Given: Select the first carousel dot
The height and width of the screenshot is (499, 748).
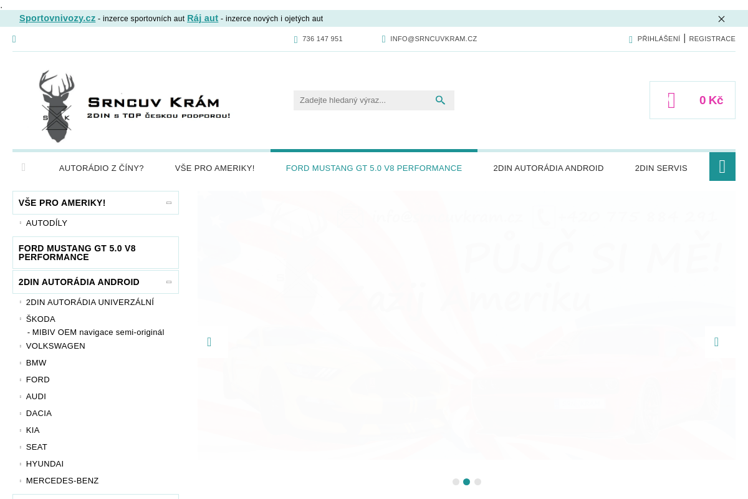Looking at the screenshot, I should [456, 482].
